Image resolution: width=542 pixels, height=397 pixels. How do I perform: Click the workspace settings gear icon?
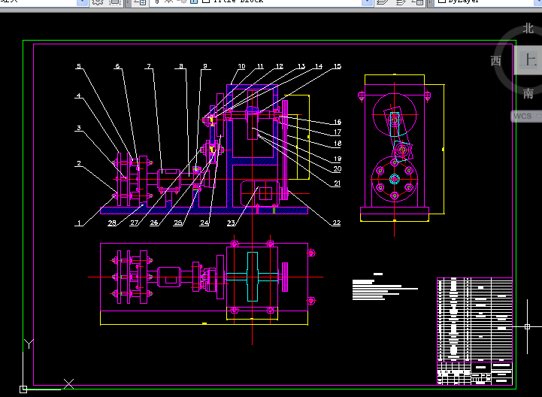pos(98,3)
